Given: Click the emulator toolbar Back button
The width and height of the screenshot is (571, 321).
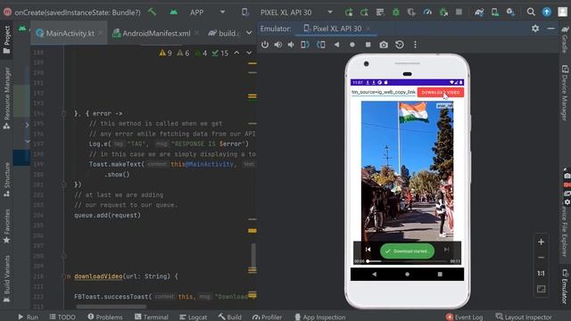Looking at the screenshot, I should pos(336,45).
